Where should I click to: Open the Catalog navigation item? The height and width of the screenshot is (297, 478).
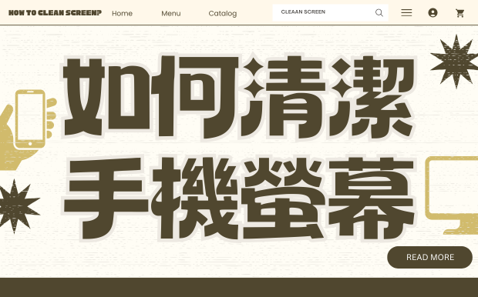223,13
